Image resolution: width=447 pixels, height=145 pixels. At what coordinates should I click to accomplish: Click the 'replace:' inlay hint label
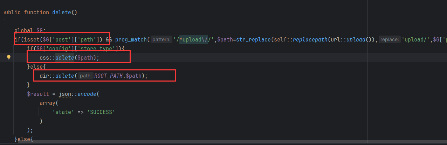tap(390, 40)
